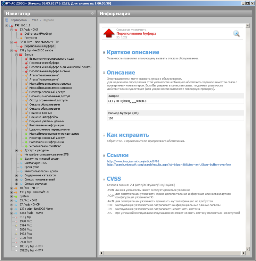Click the vertical scrollbar up arrow
256x261 pixels.
pyautogui.click(x=248, y=25)
